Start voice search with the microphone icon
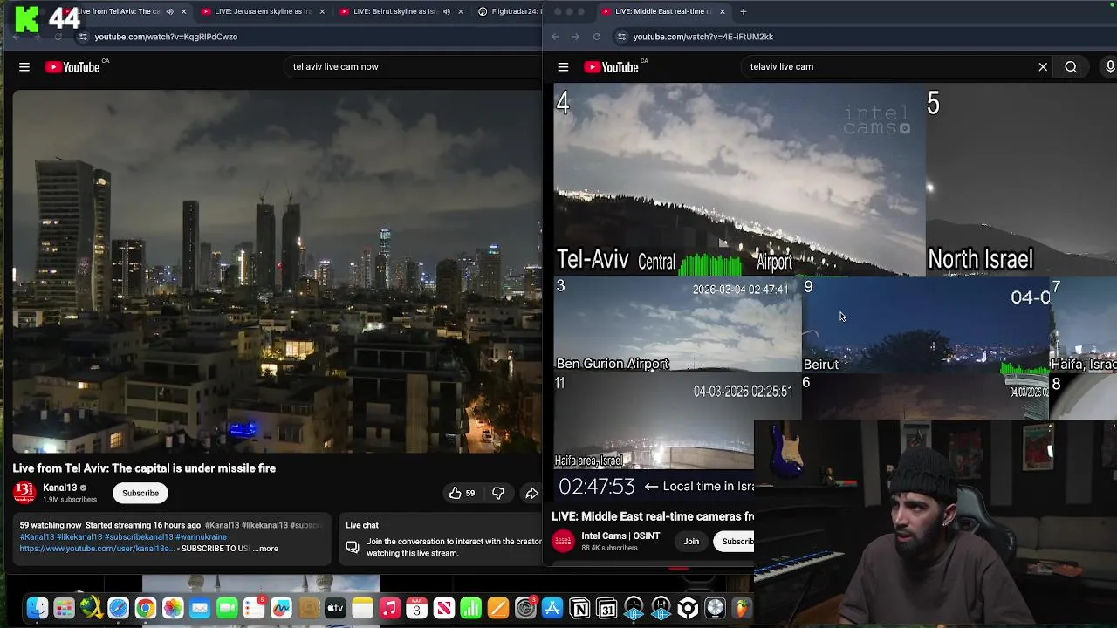Screen dimensions: 1117x628 click(1110, 66)
